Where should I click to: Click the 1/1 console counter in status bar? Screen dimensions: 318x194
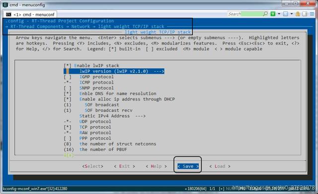212,189
